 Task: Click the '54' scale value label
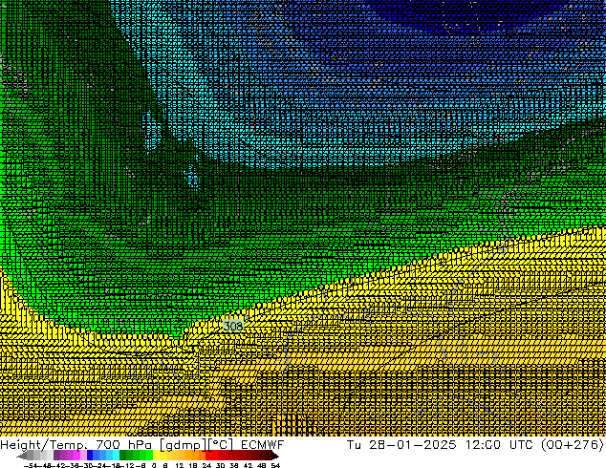click(275, 465)
